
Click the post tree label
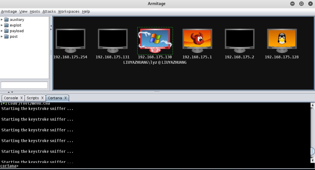pyautogui.click(x=14, y=36)
